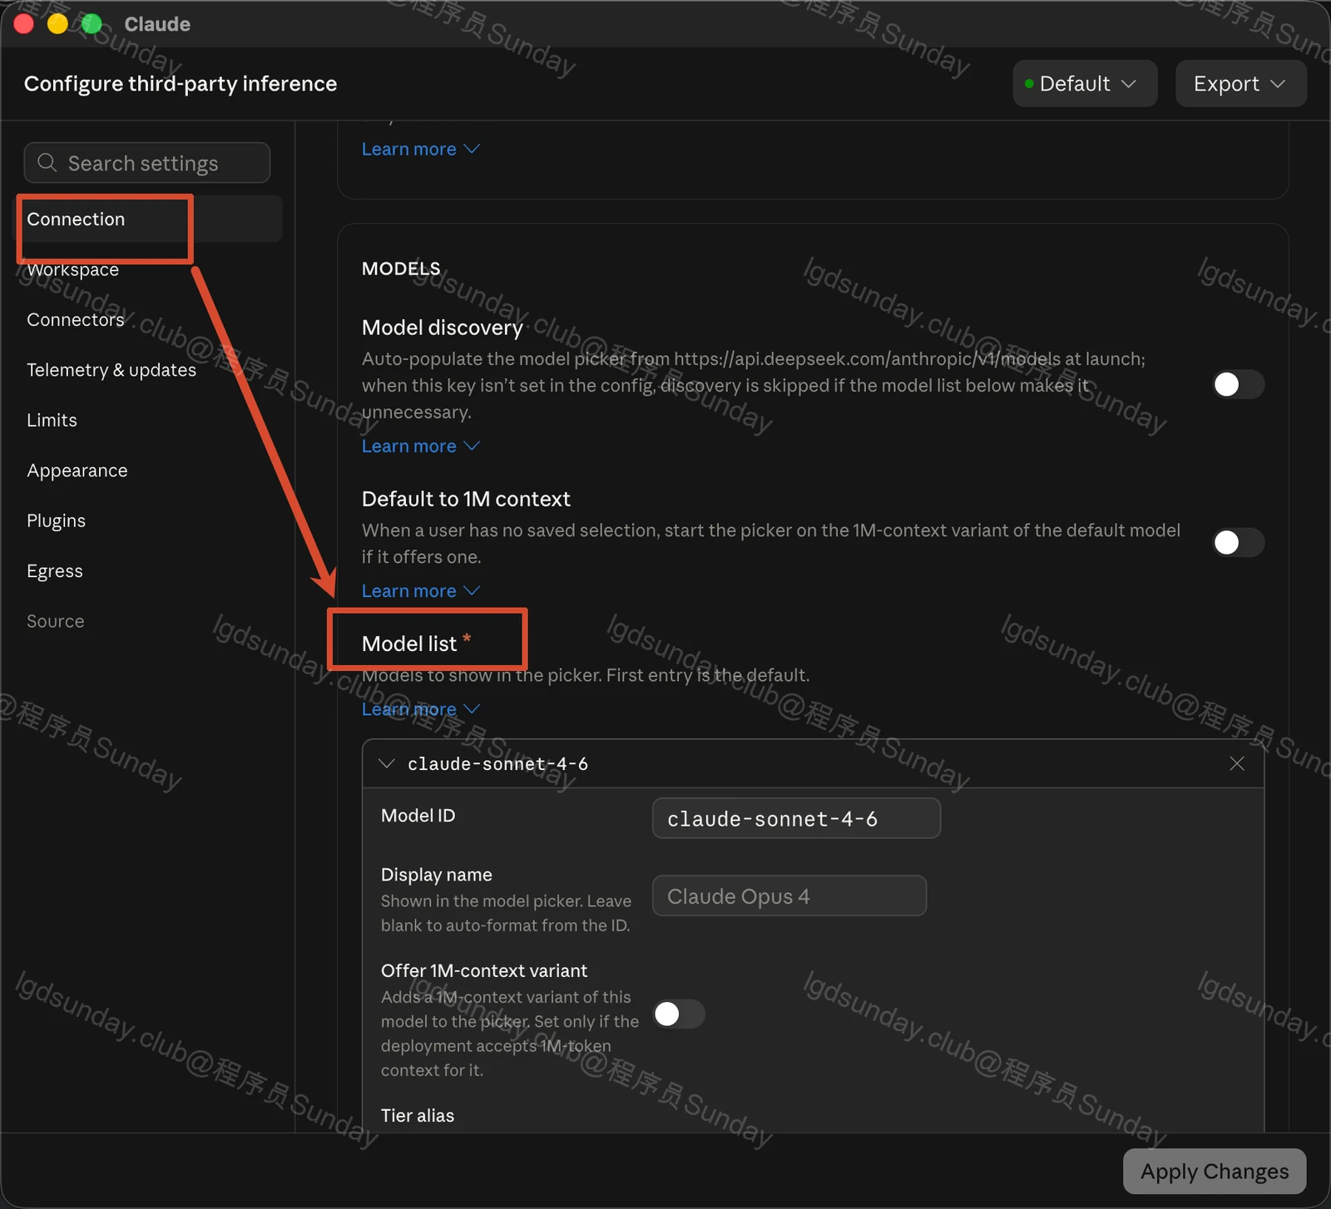Open Telemetry & updates settings
The height and width of the screenshot is (1209, 1331).
tap(111, 370)
